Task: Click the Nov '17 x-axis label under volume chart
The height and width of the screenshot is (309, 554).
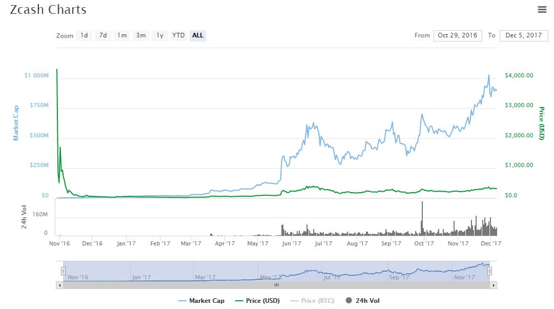Action: (x=458, y=243)
